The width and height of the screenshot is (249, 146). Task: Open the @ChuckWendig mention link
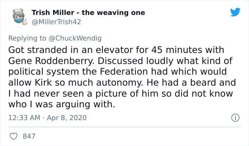pyautogui.click(x=75, y=38)
